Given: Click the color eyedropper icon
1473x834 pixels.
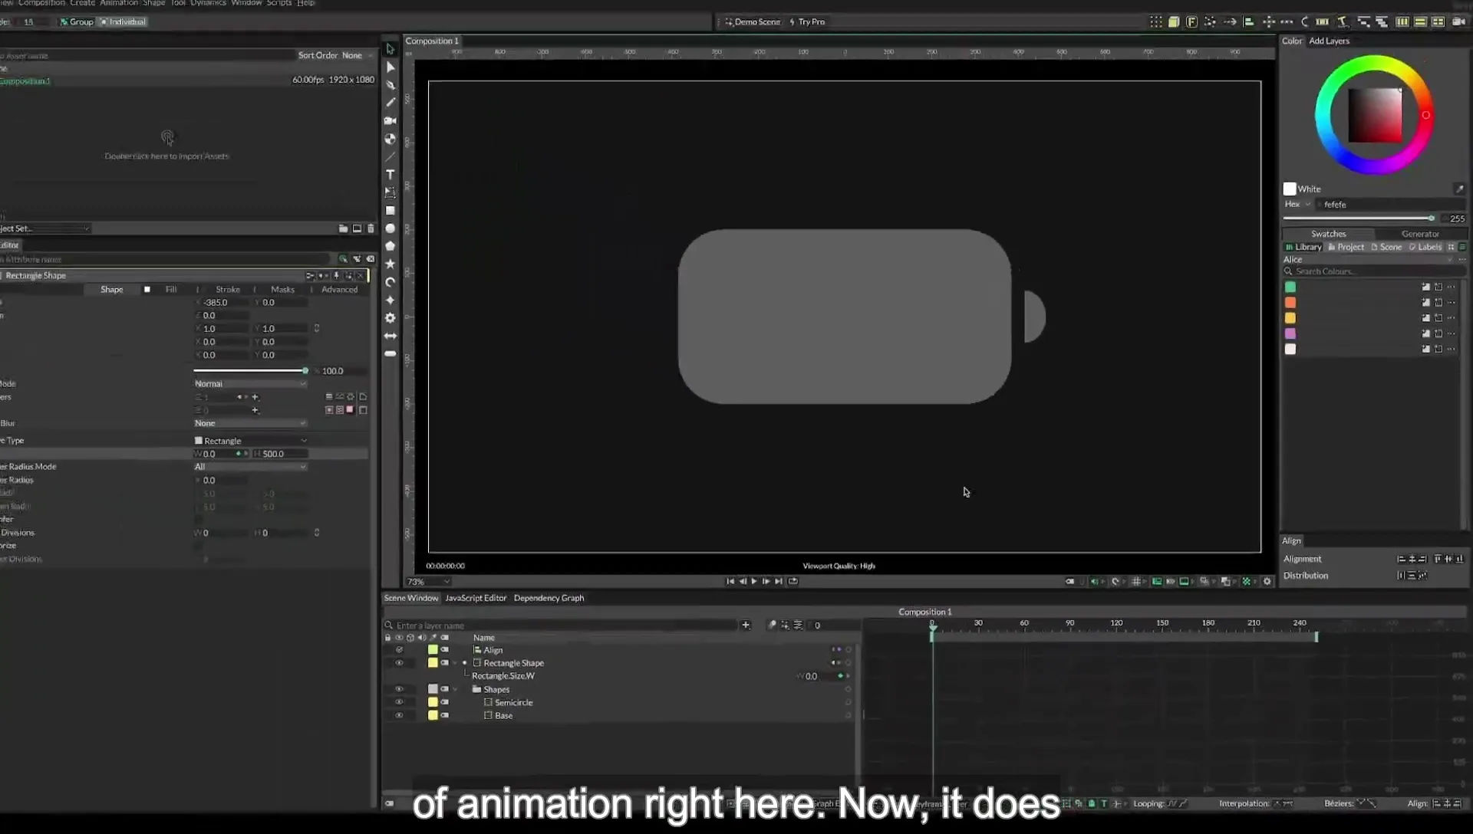Looking at the screenshot, I should pos(1459,189).
